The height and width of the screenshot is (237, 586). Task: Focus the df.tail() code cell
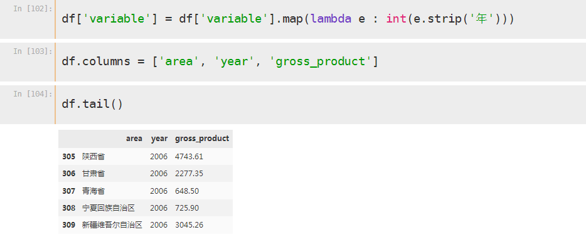click(321, 105)
